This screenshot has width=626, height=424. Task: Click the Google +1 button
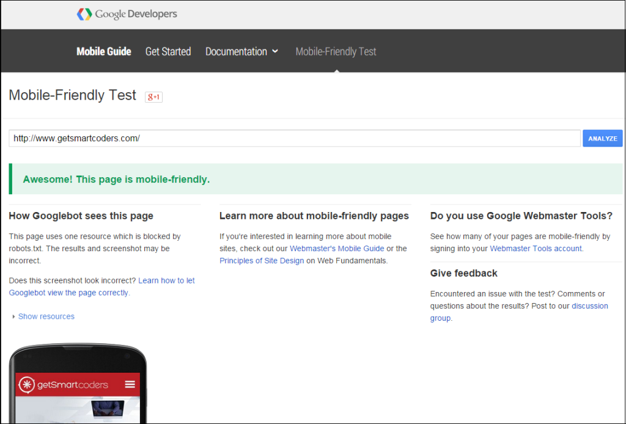pyautogui.click(x=153, y=97)
